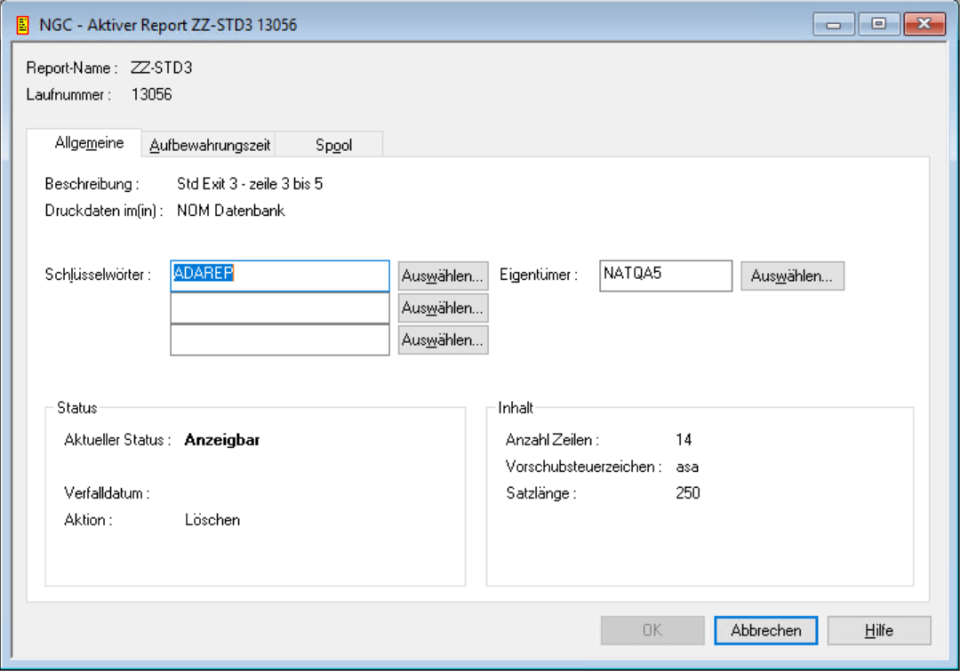Viewport: 960px width, 671px height.
Task: Click the Eigentümer field showing NATQA5
Action: point(665,276)
